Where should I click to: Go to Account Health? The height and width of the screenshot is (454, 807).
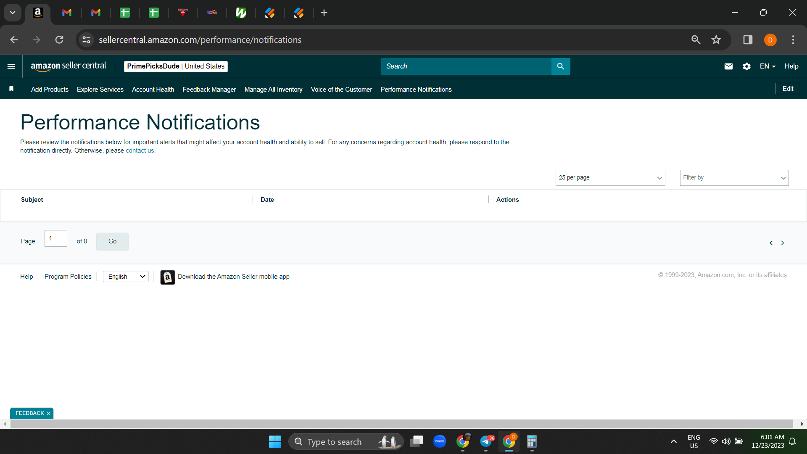pyautogui.click(x=153, y=90)
